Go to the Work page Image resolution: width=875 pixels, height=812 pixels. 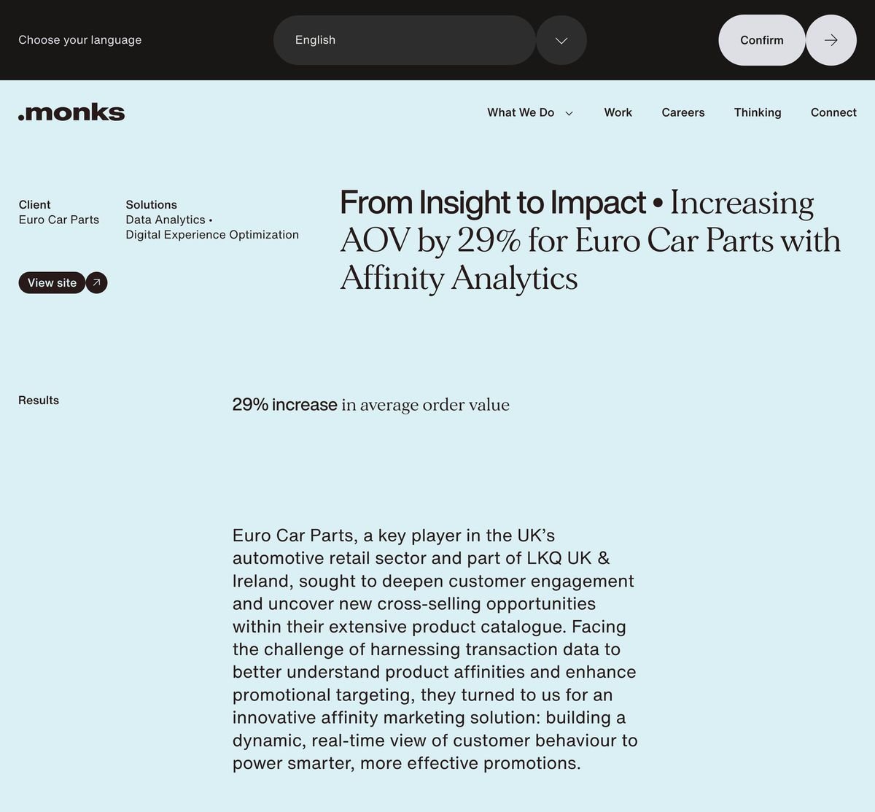pyautogui.click(x=618, y=112)
